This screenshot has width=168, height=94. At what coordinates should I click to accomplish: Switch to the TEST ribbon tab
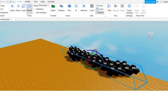point(36,2)
